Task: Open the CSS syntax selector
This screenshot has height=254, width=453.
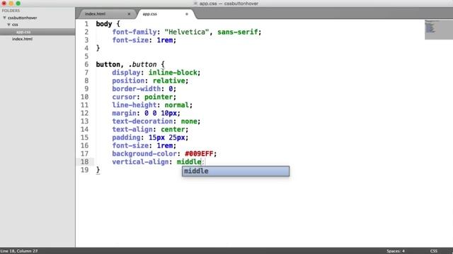Action: tap(433, 251)
